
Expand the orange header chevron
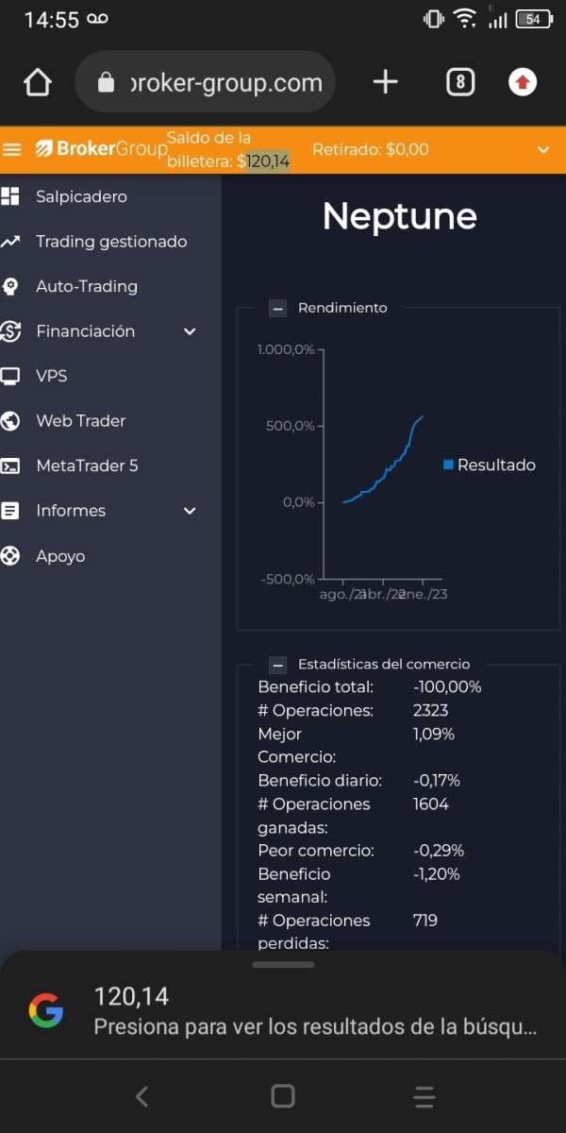pos(543,149)
